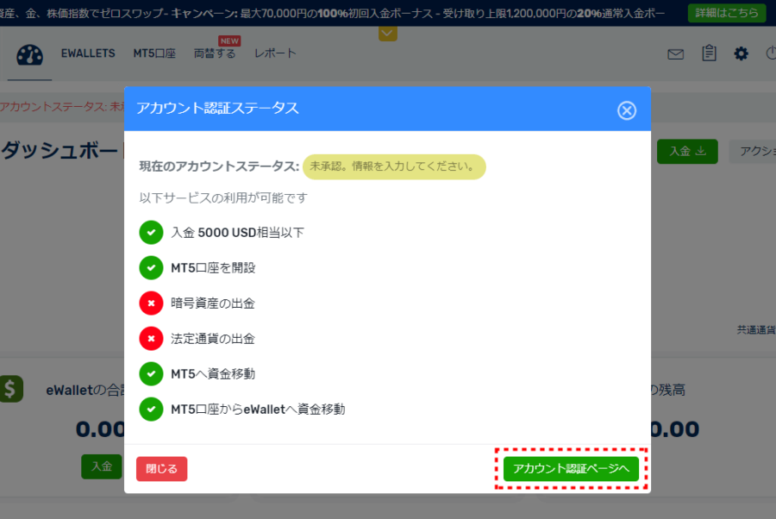Click the green dollar eWallet icon
This screenshot has height=519, width=776.
[x=11, y=389]
